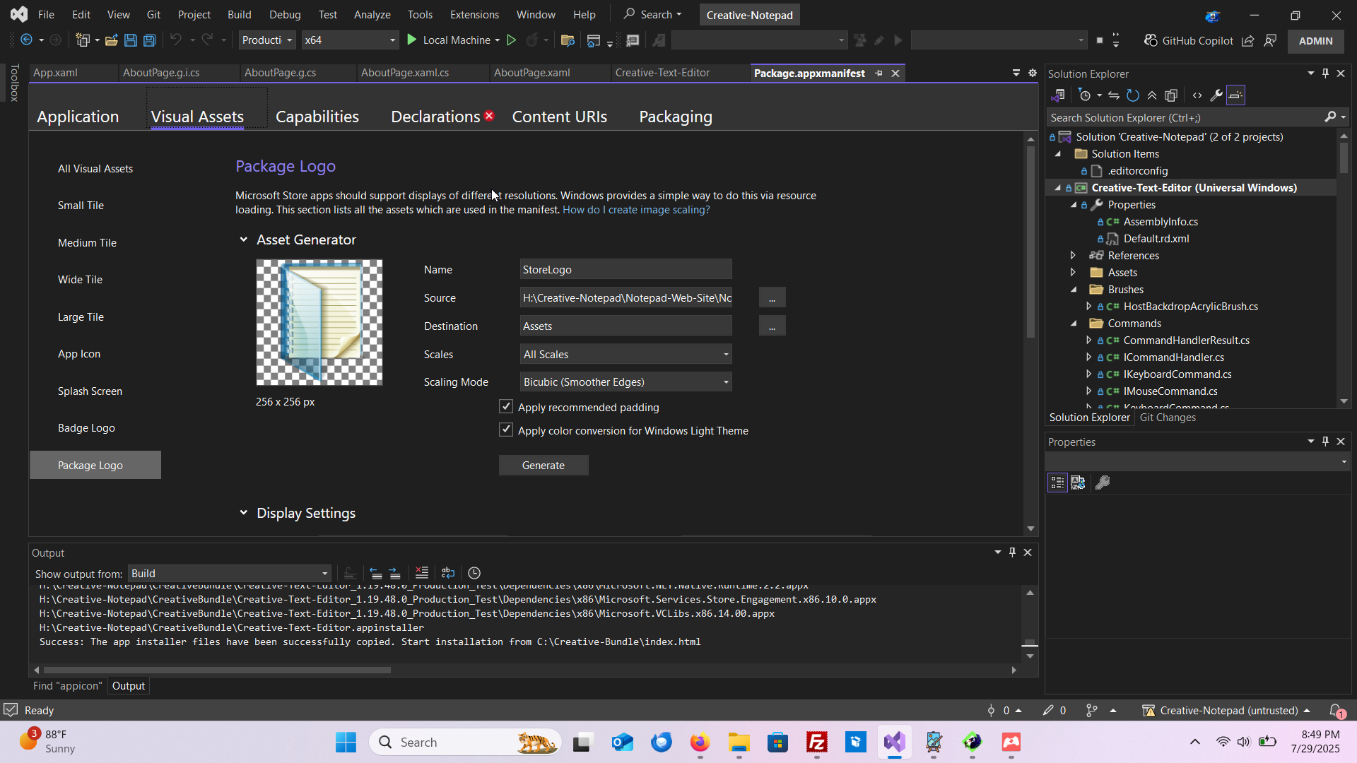Expand the References node in Solution Explorer
Viewport: 1357px width, 763px height.
point(1073,255)
